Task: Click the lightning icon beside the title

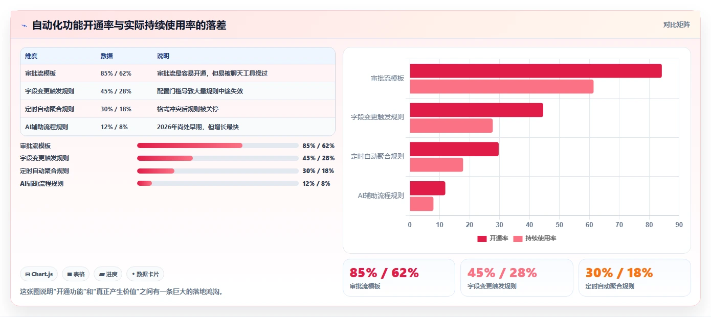Action: [x=24, y=26]
